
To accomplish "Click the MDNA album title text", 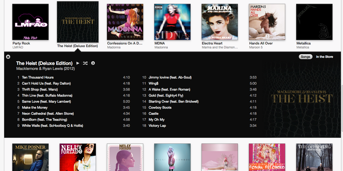I will [x=159, y=44].
